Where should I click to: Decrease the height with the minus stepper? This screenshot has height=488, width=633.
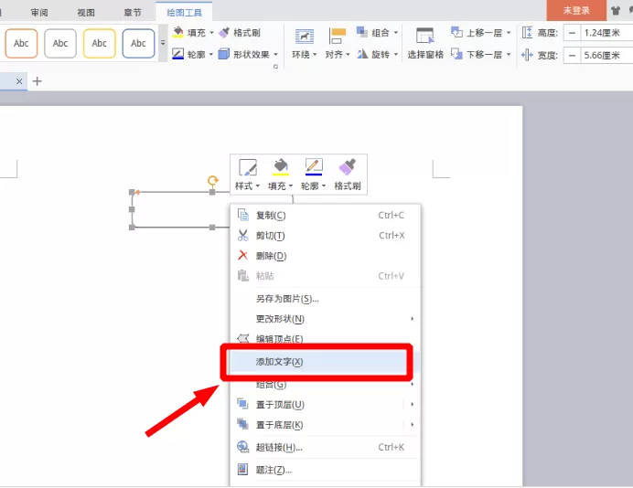572,33
